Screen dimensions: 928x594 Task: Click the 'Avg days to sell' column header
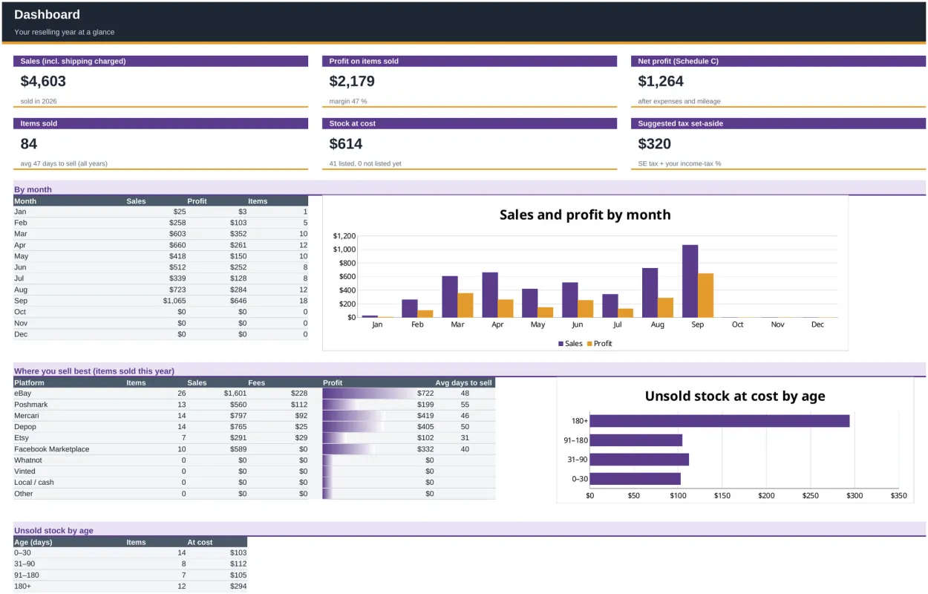point(463,383)
